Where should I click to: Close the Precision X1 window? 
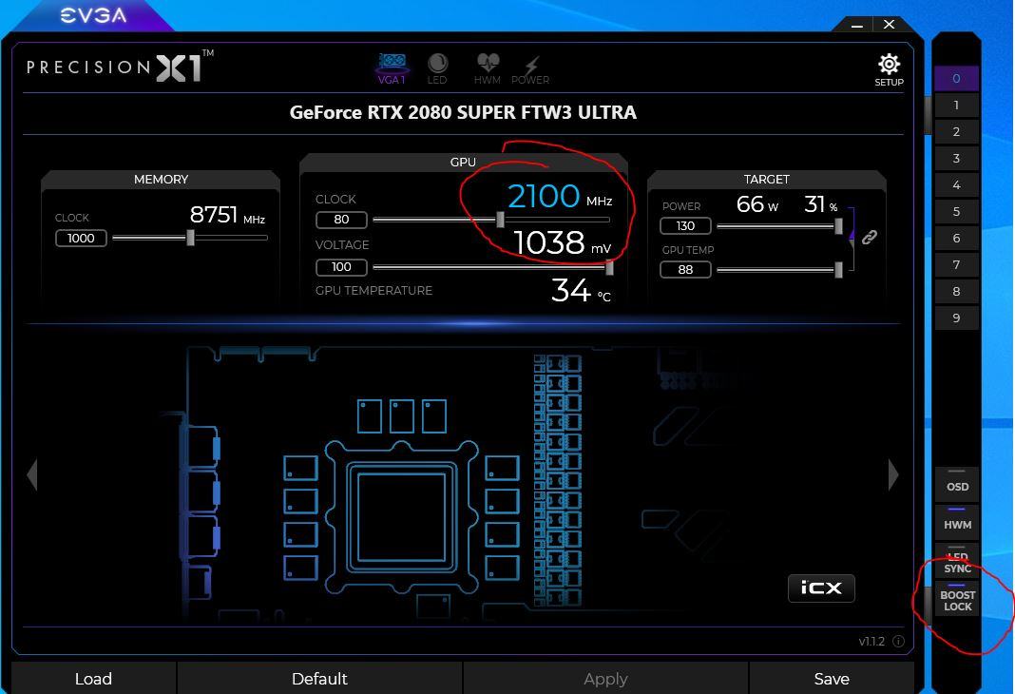point(889,24)
